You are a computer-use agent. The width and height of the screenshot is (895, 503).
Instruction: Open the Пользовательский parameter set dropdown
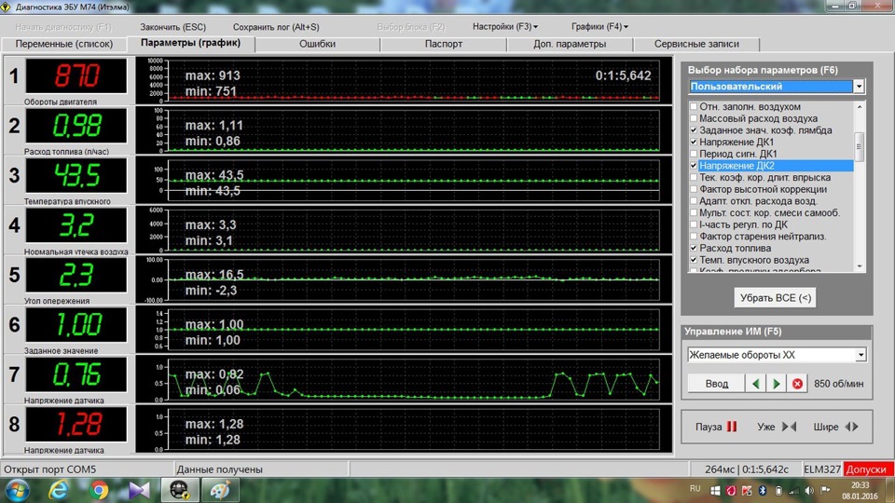pos(859,86)
